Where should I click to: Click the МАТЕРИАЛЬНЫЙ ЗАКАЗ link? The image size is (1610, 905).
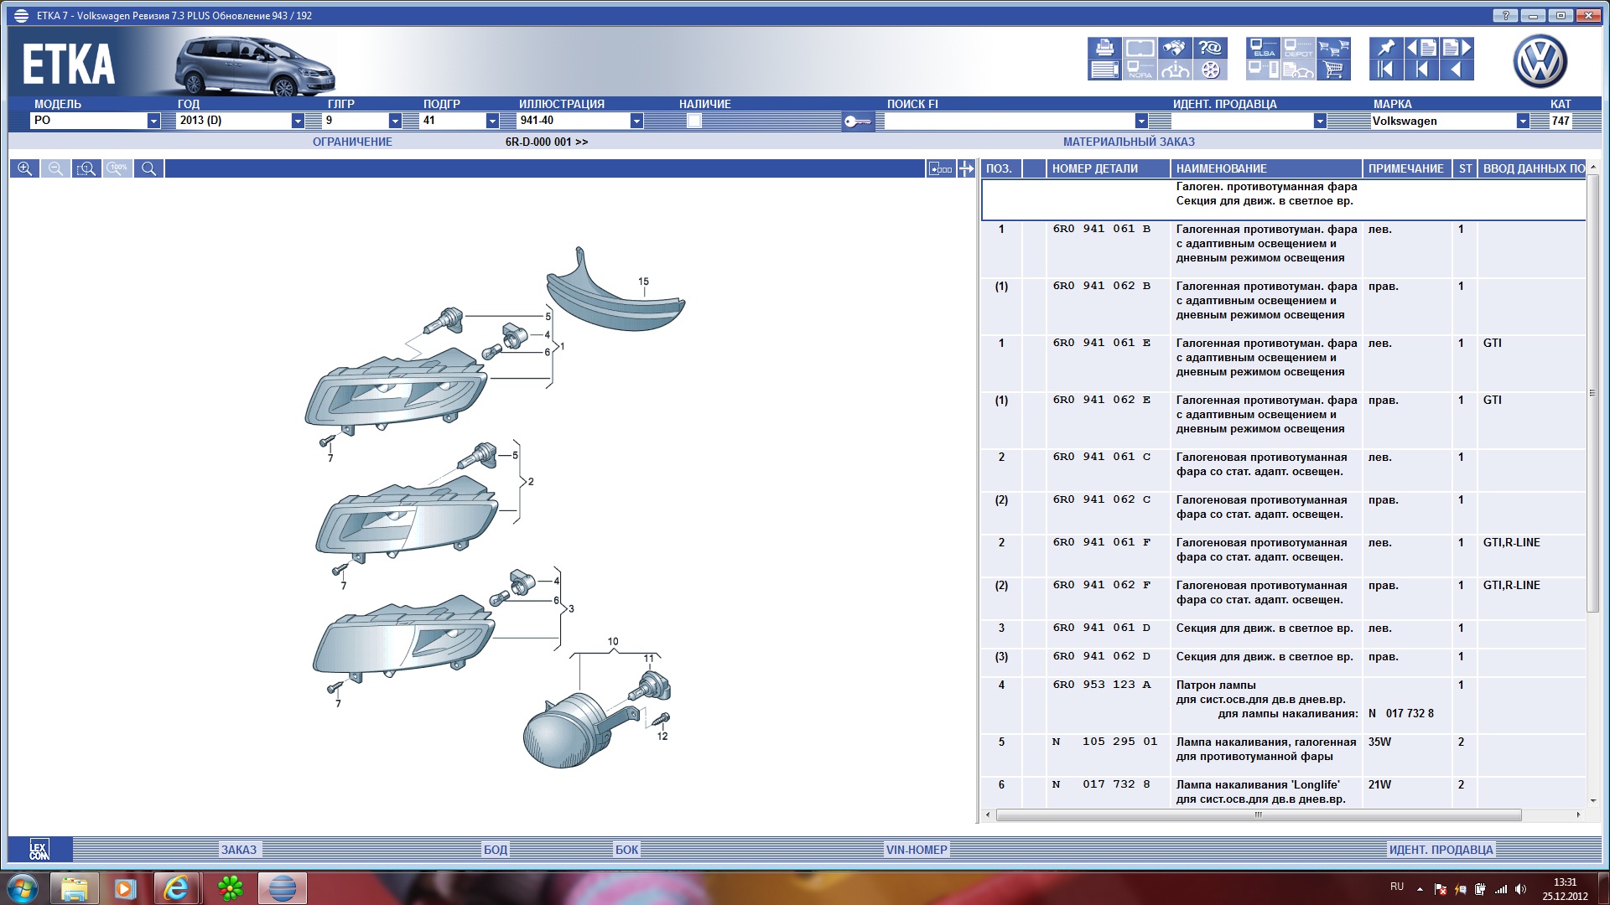pos(1129,142)
